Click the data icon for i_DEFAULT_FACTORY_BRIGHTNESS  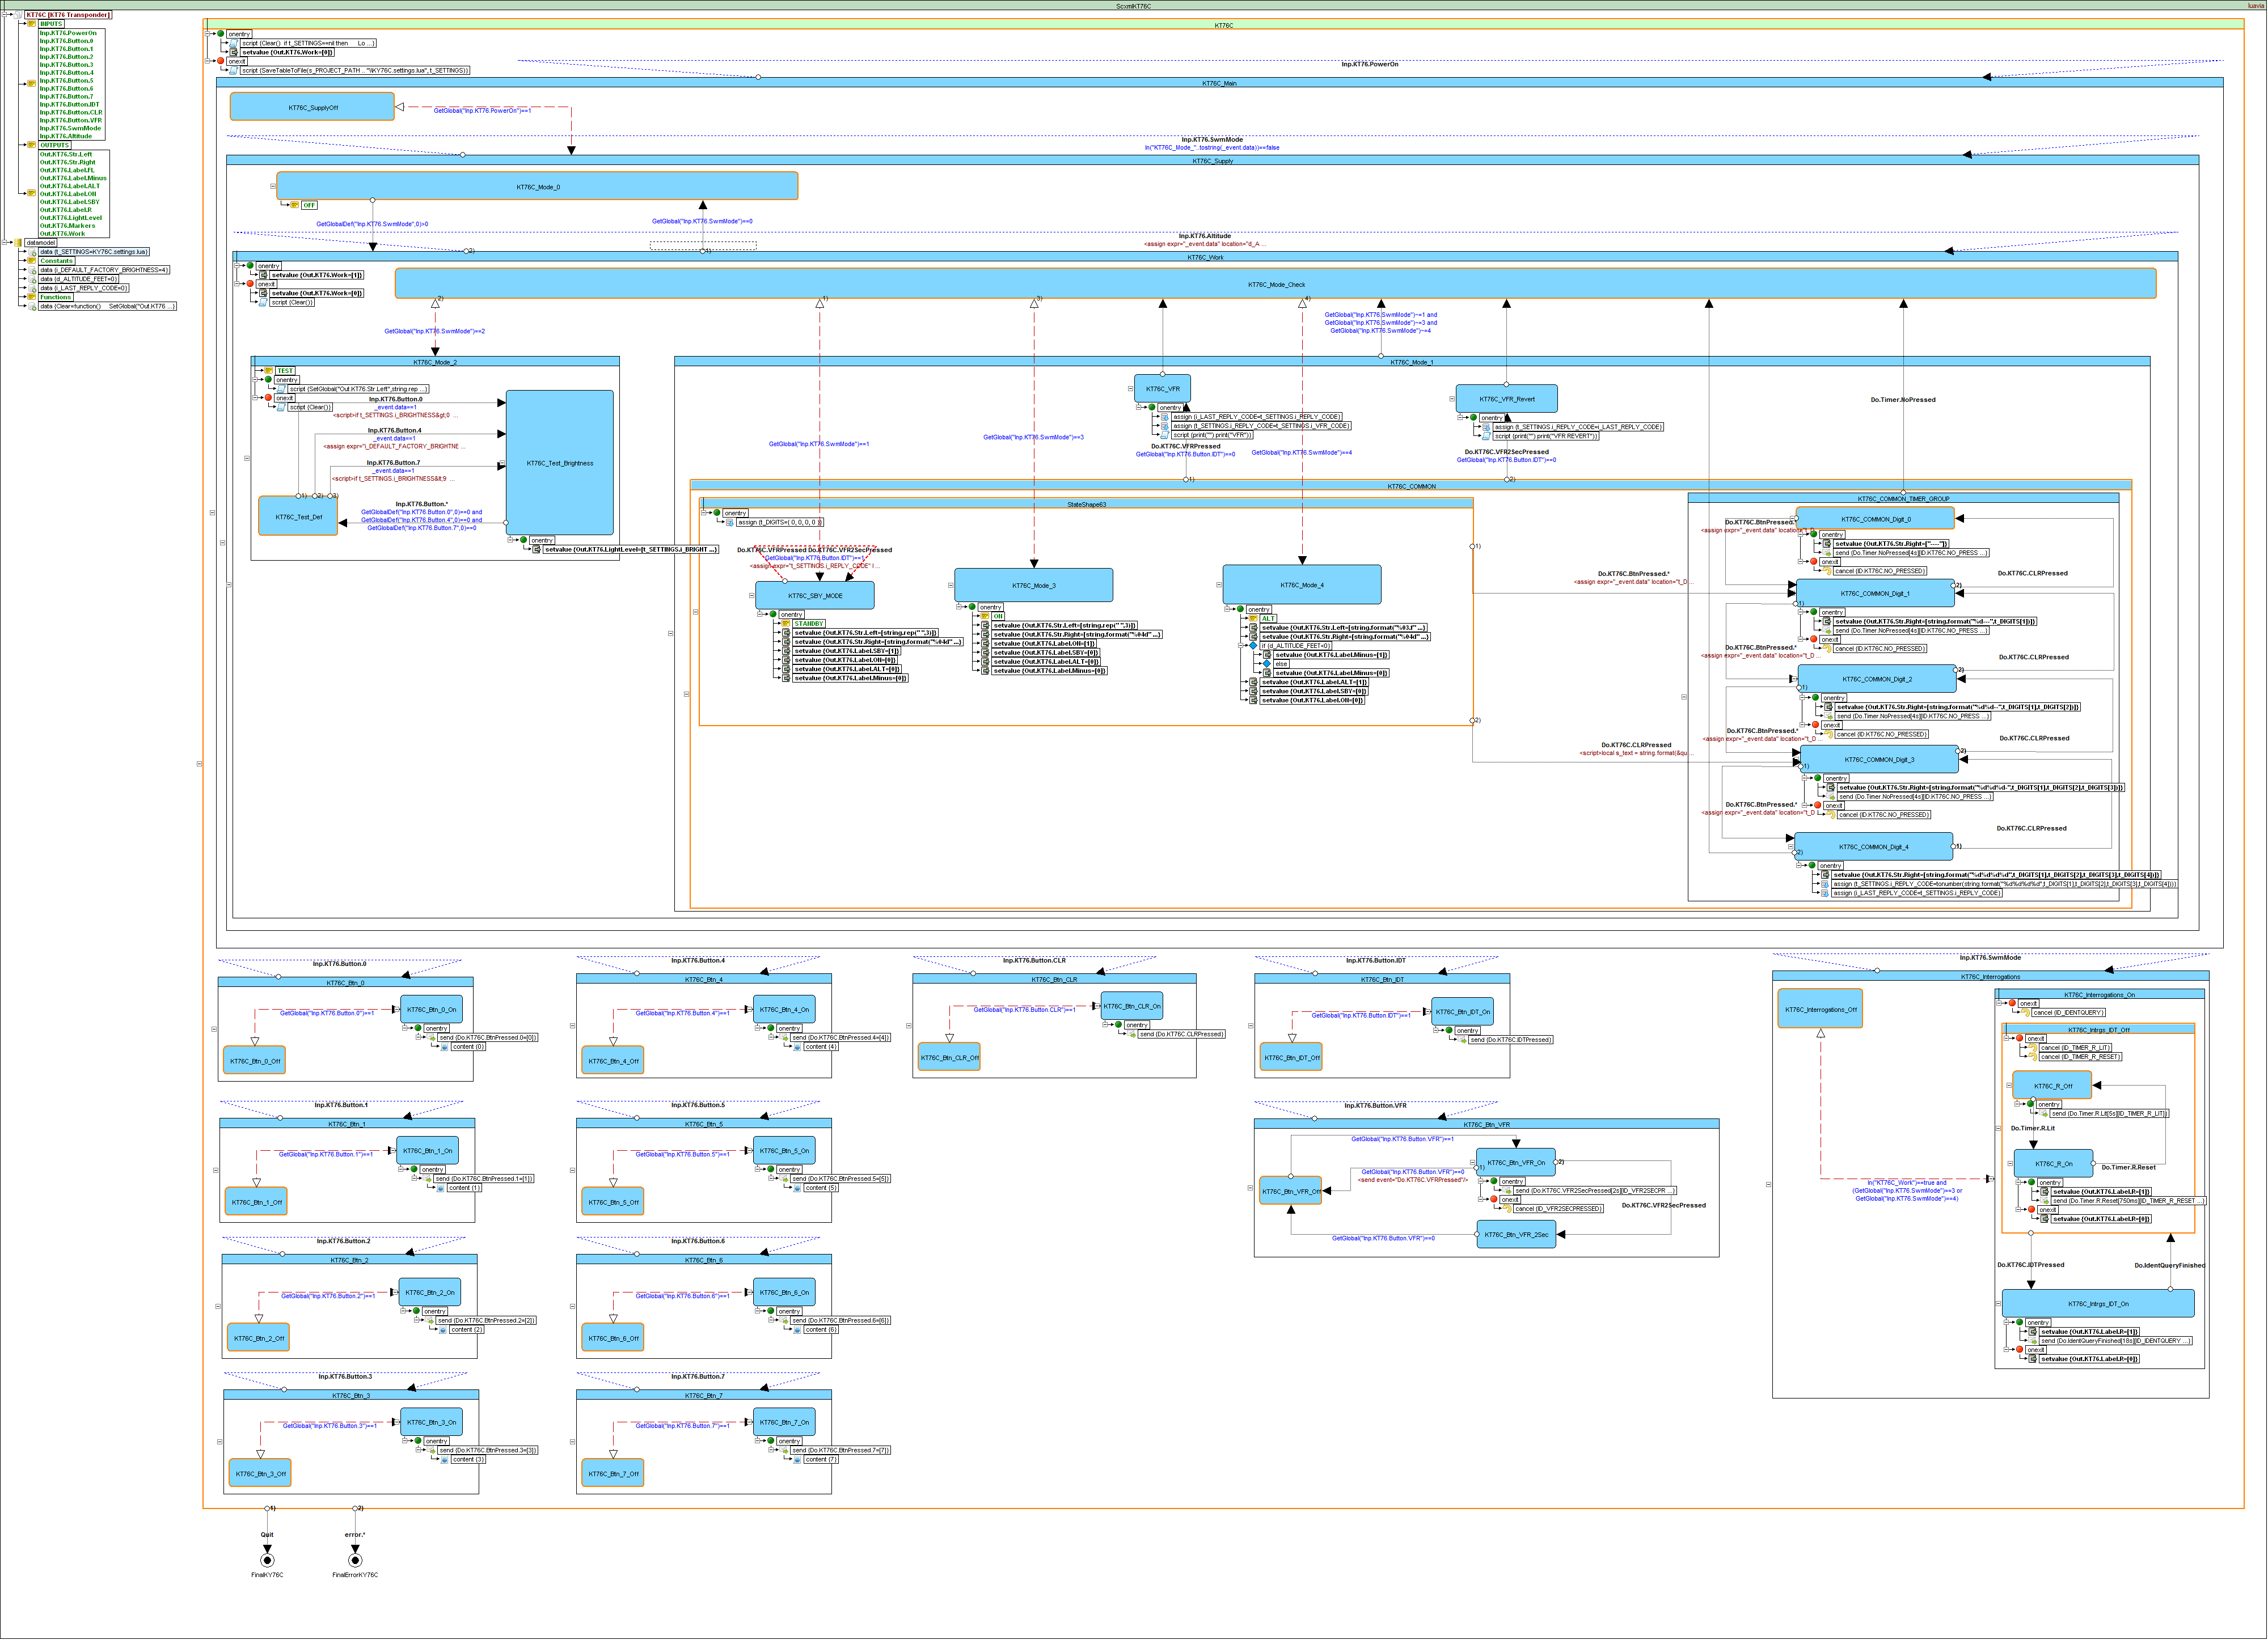pos(32,270)
